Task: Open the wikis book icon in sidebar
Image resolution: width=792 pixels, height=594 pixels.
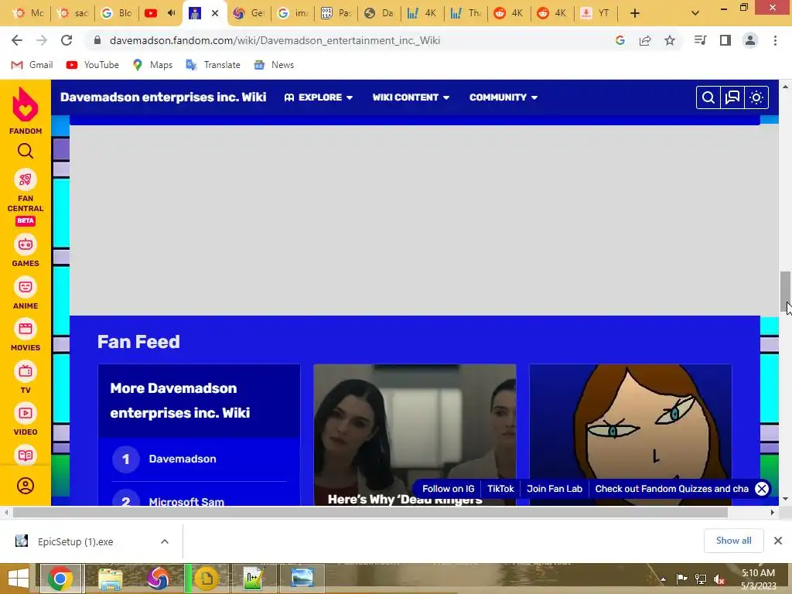Action: [x=26, y=455]
